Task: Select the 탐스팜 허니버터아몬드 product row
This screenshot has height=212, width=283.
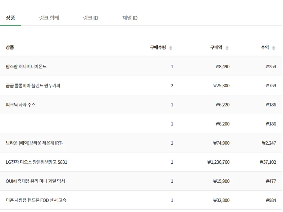Action: coord(26,67)
